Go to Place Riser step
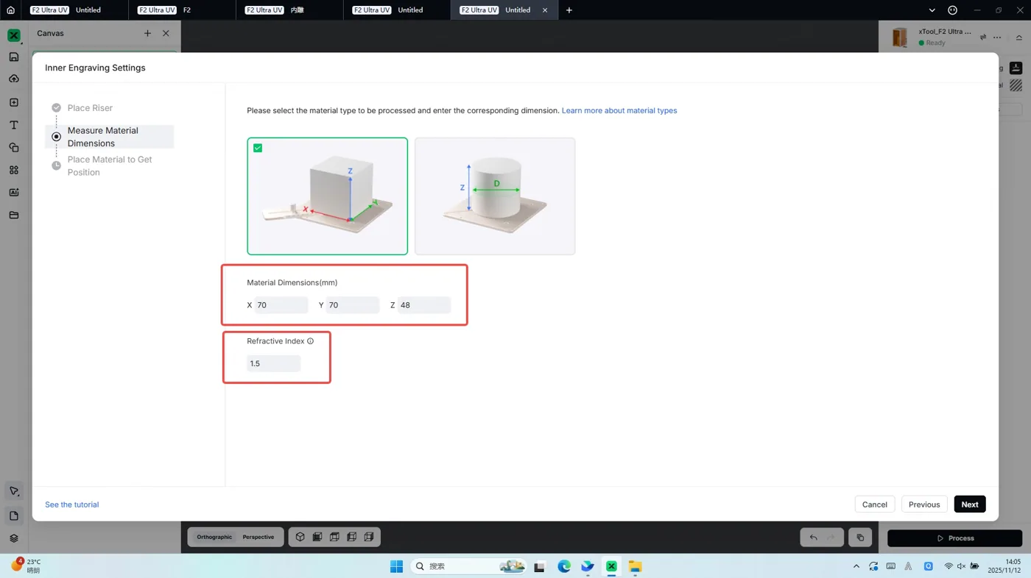This screenshot has height=578, width=1031. pos(90,108)
